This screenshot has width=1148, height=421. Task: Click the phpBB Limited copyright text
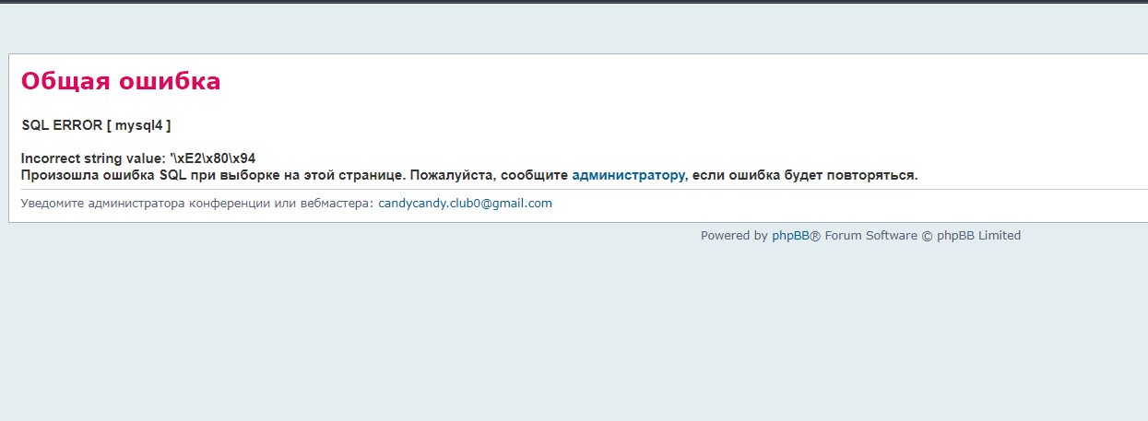coord(978,236)
